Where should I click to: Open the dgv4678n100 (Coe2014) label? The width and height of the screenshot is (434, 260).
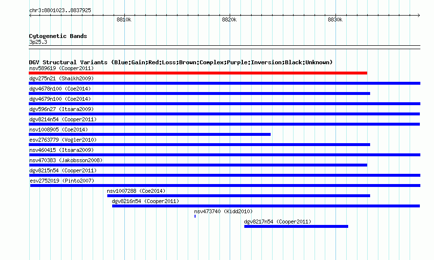pyautogui.click(x=60, y=89)
